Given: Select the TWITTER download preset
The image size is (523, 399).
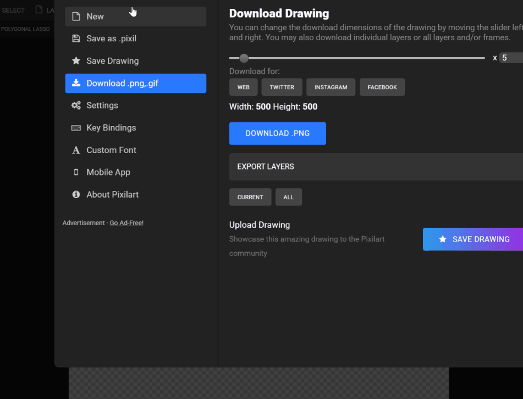Looking at the screenshot, I should (282, 87).
